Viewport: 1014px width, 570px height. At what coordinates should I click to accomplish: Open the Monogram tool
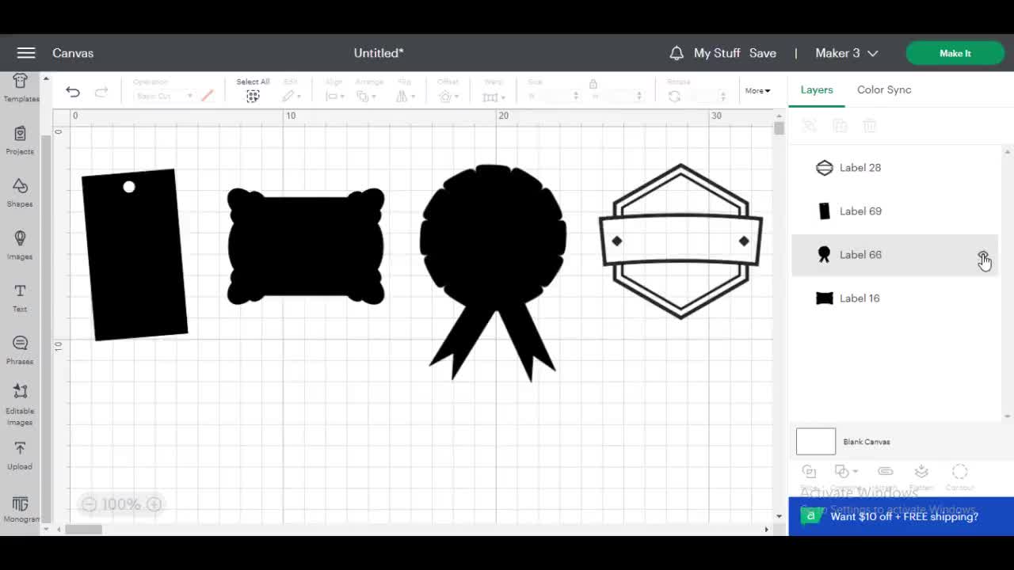click(x=21, y=510)
